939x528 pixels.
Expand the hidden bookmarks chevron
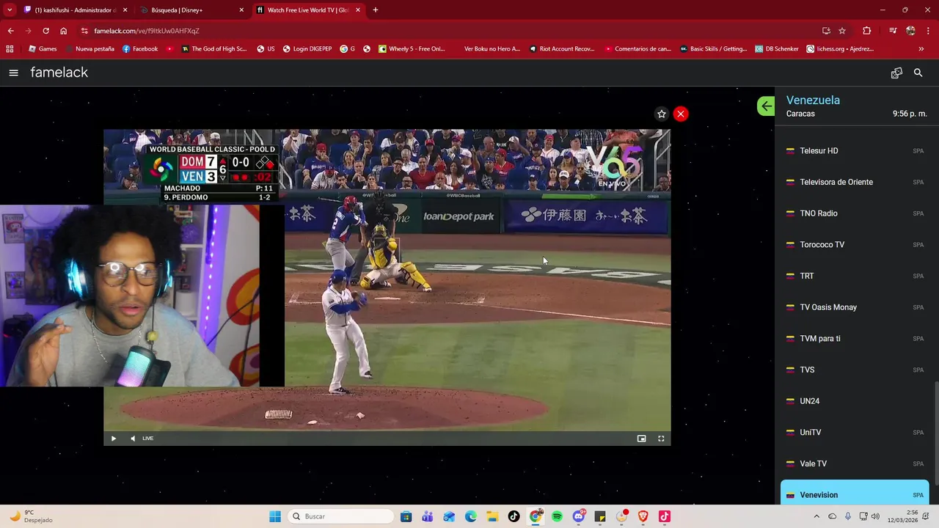(921, 49)
